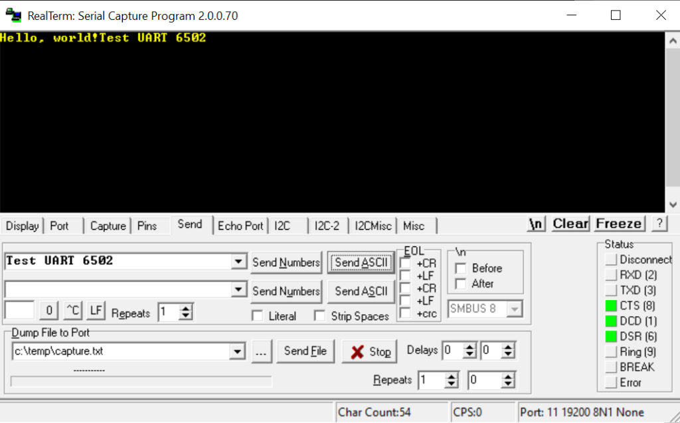Click the LF line feed button

pyautogui.click(x=96, y=310)
